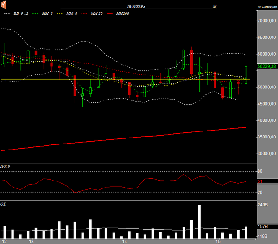This screenshot has height=244, width=278.
Task: Click the year 15 time axis label
Action: (218, 241)
